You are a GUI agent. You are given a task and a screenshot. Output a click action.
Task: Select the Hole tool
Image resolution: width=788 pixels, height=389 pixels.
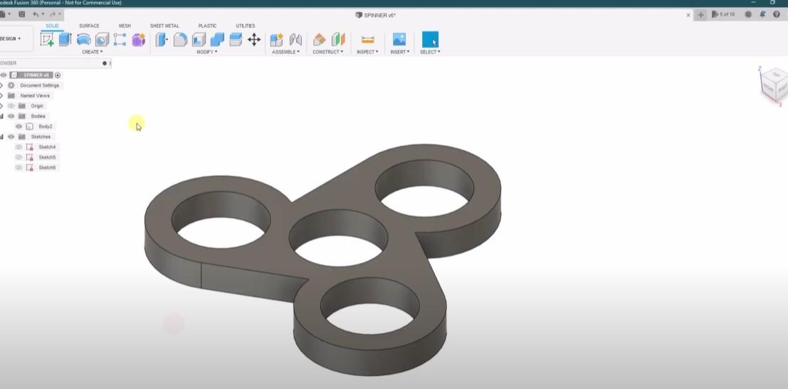click(x=102, y=39)
